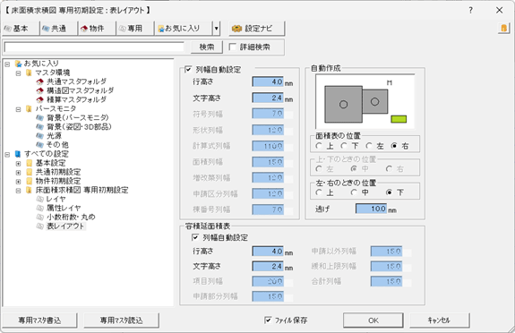Set 面積表の位置 to 下

(344, 146)
